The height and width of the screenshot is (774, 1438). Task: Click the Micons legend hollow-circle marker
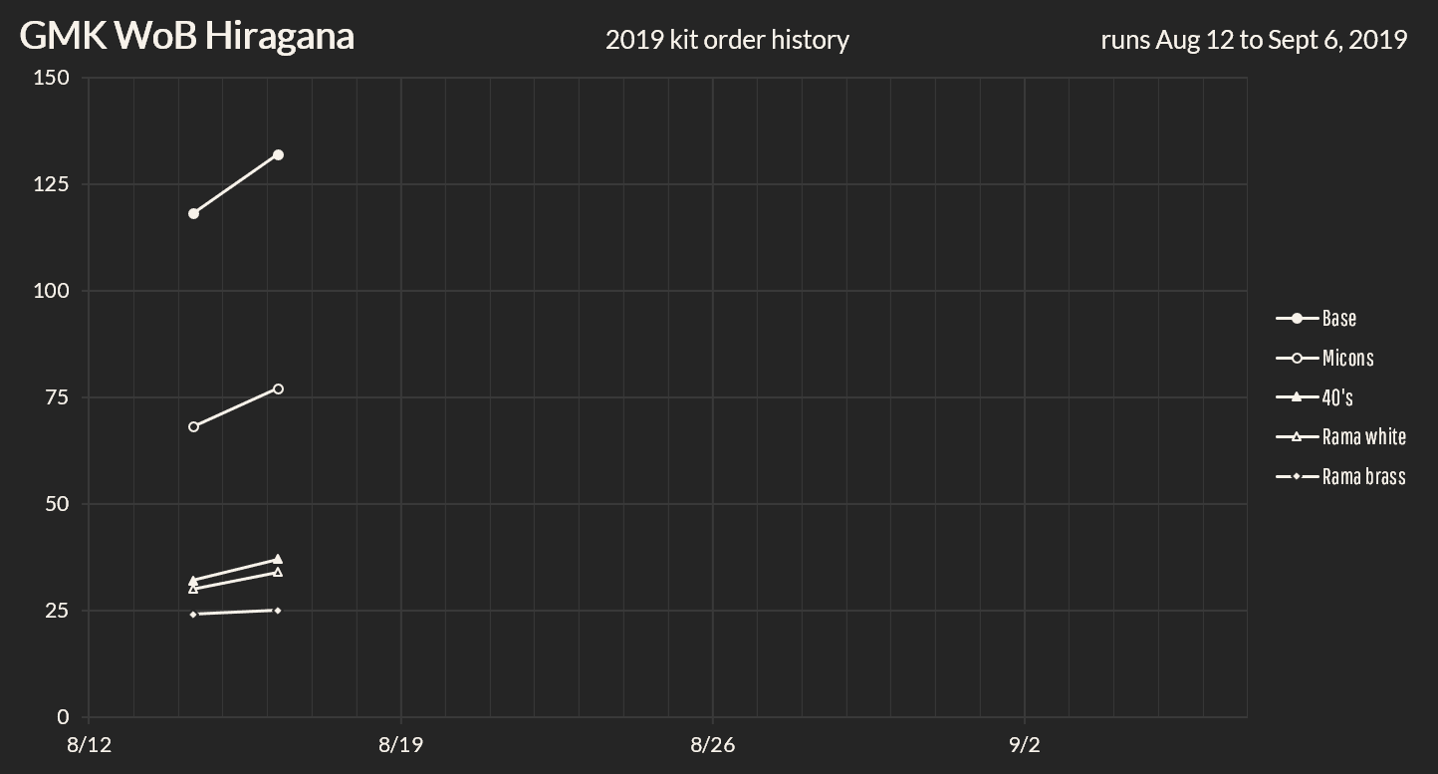click(x=1297, y=358)
